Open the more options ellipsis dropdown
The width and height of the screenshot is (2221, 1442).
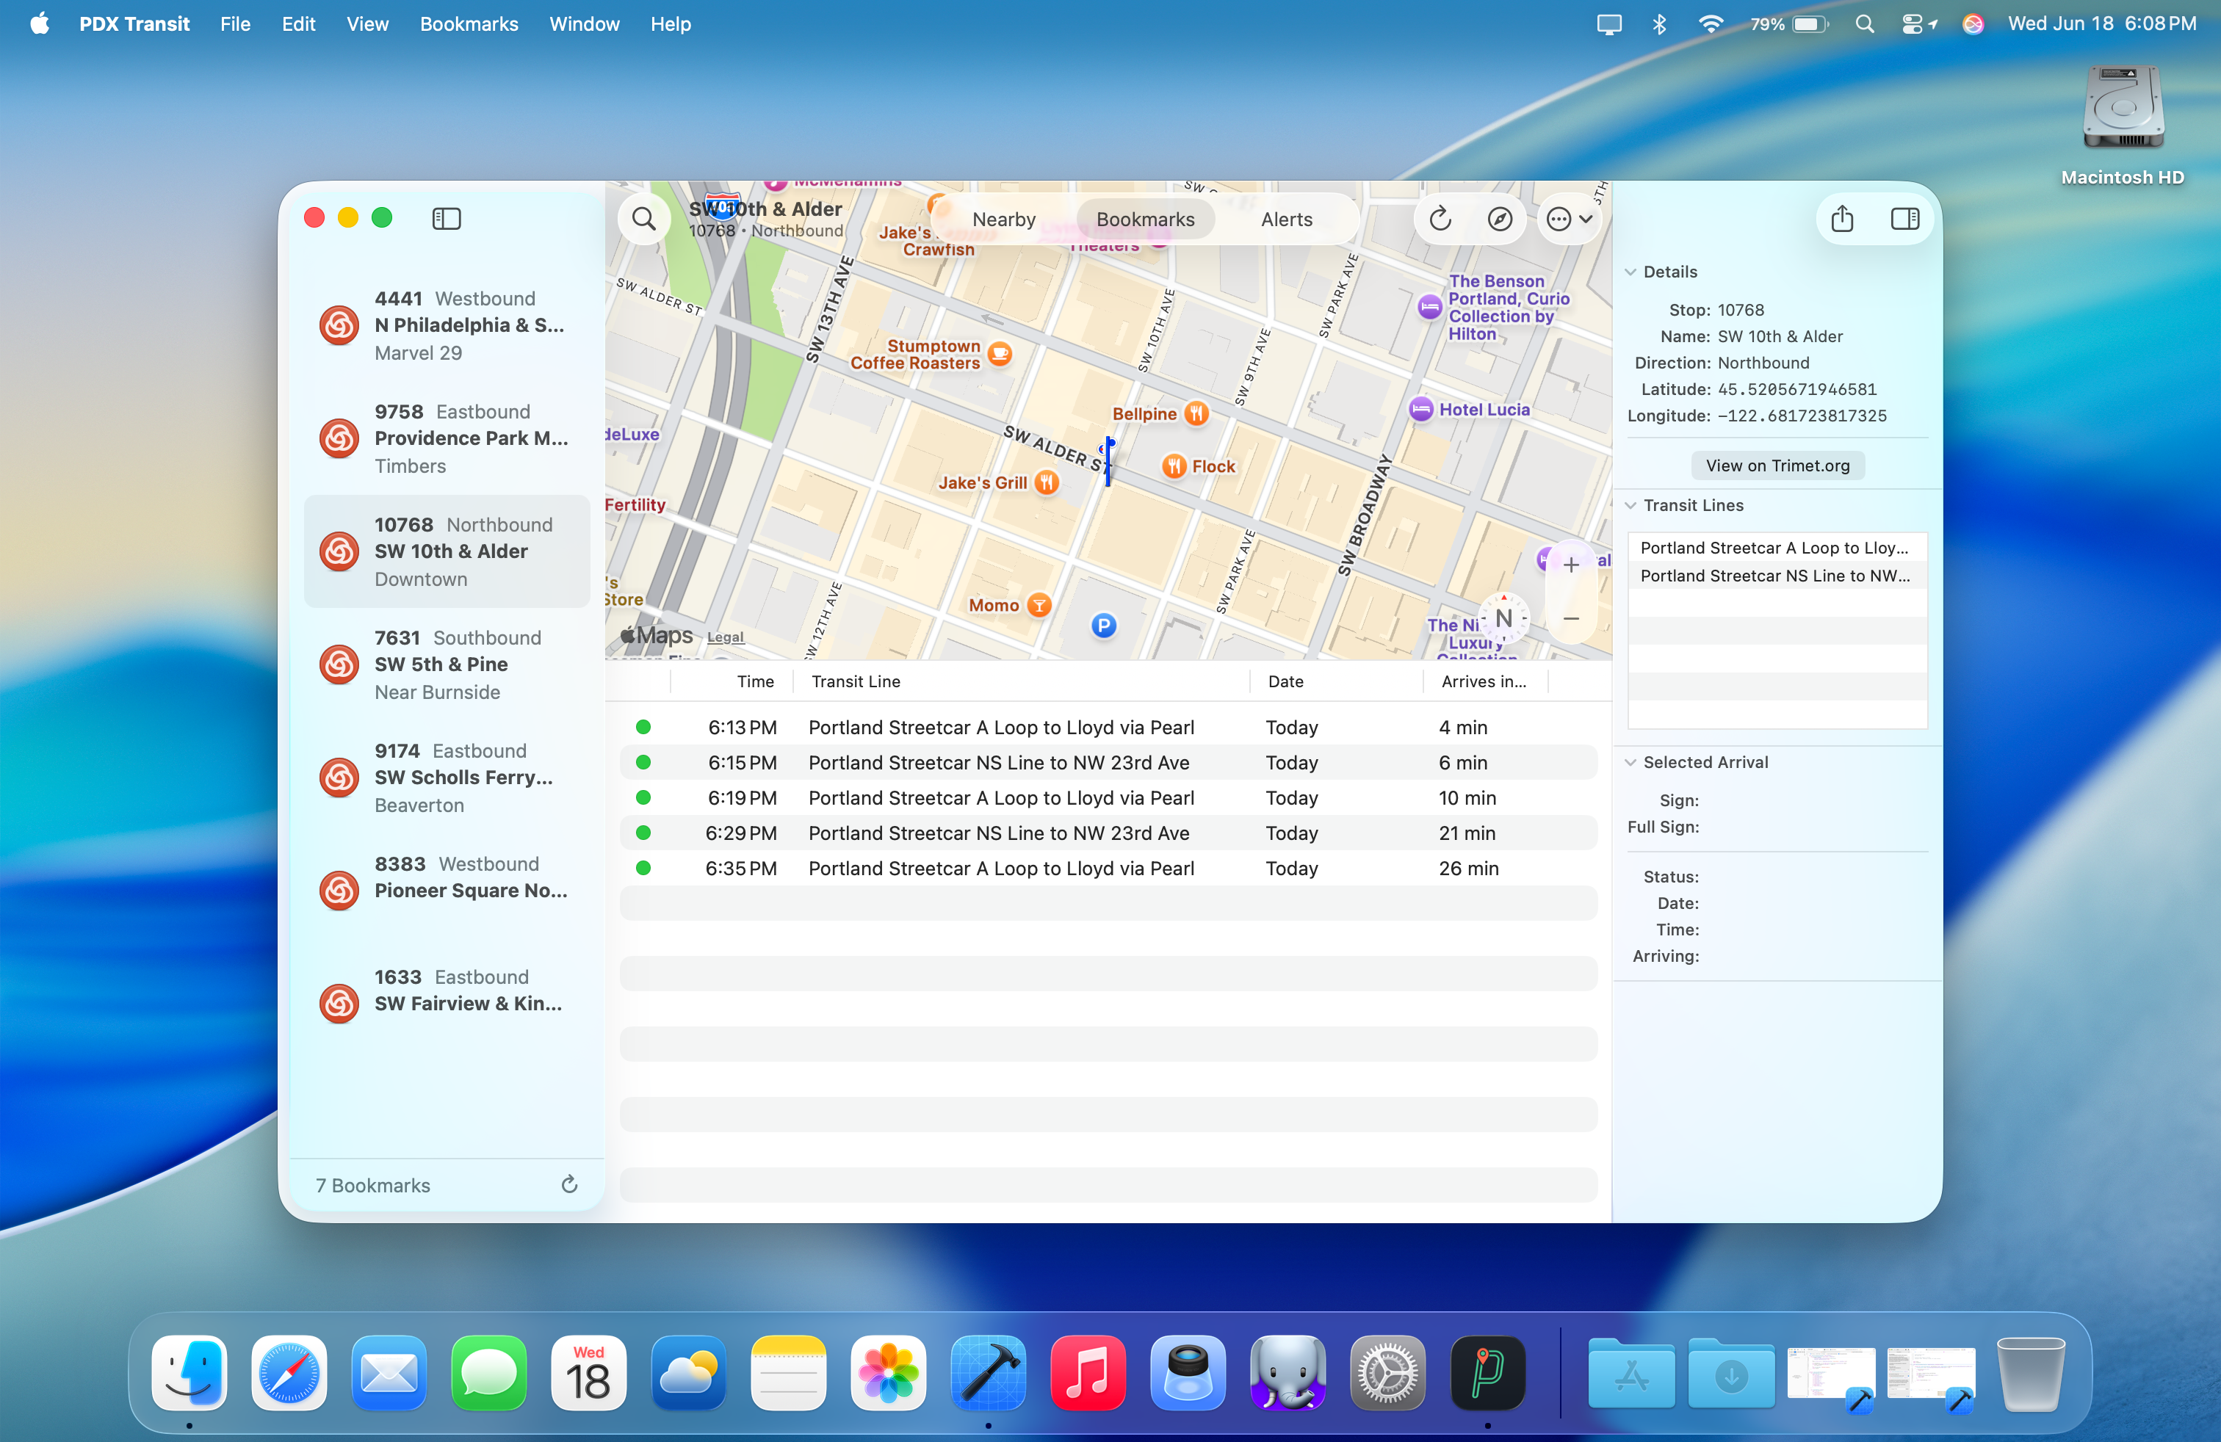point(1569,220)
